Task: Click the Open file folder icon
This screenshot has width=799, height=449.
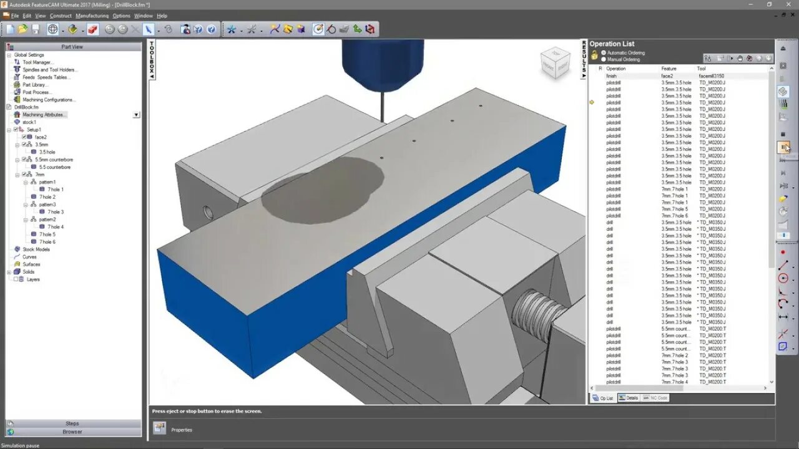Action: pyautogui.click(x=23, y=29)
